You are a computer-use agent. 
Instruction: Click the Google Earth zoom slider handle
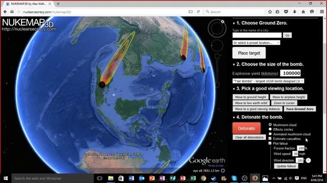click(x=217, y=56)
